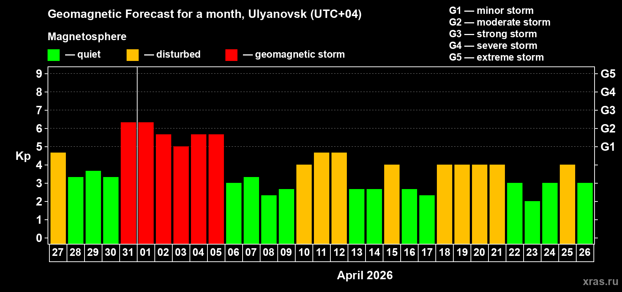Viewport: 622px width, 292px height.
Task: Select the date cell 30
Action: 110,253
